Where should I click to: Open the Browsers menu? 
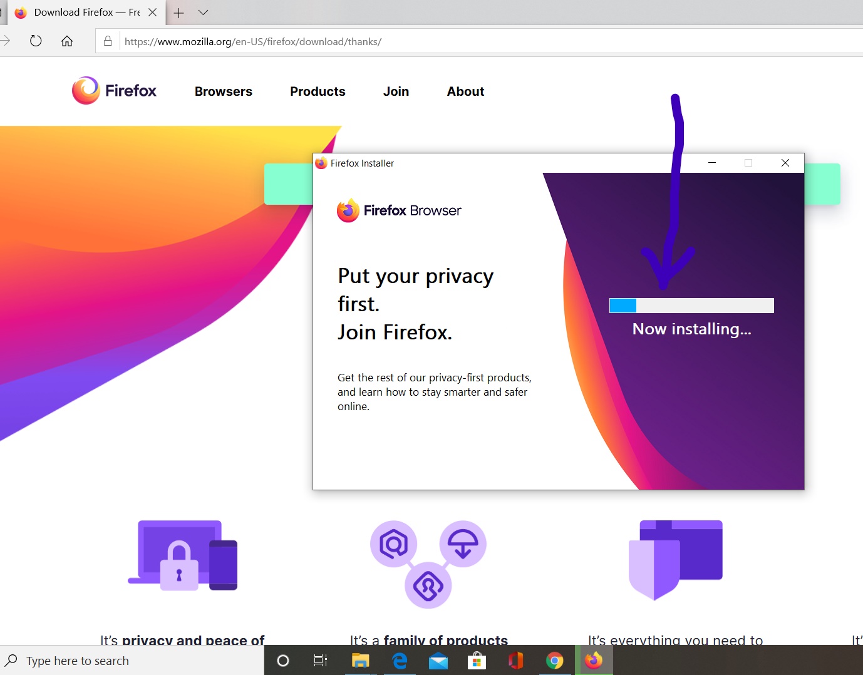[x=224, y=91]
